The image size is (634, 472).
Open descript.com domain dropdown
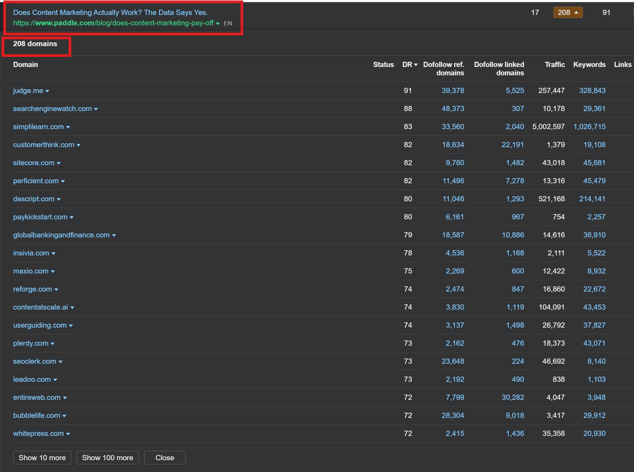pyautogui.click(x=59, y=199)
